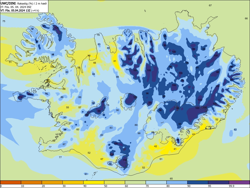The image size is (250, 188).
Task: Click the purple above-99.9 legend swatch
Action: click(x=239, y=182)
